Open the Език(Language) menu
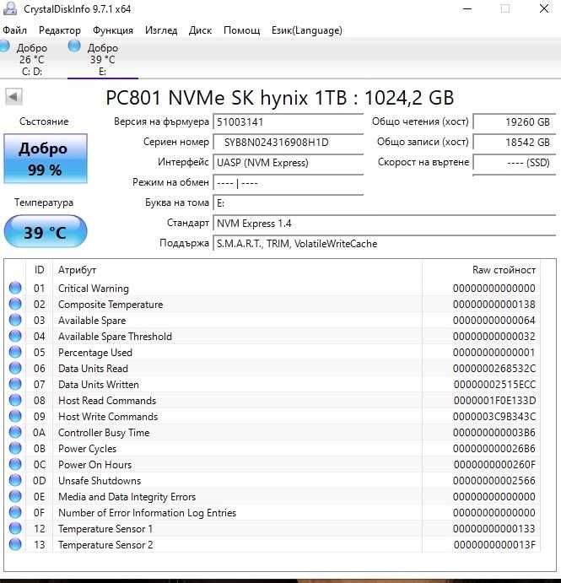 tap(307, 30)
